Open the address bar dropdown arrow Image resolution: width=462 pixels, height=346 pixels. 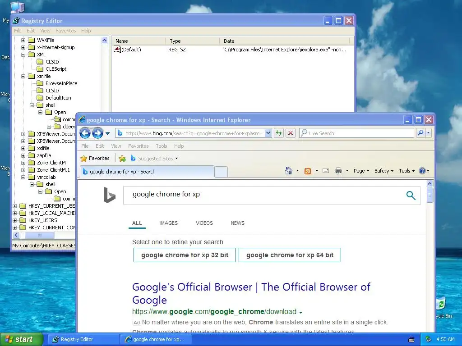click(268, 133)
